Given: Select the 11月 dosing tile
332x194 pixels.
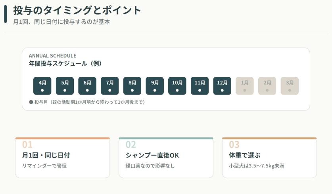Looking at the screenshot, I should point(200,86).
